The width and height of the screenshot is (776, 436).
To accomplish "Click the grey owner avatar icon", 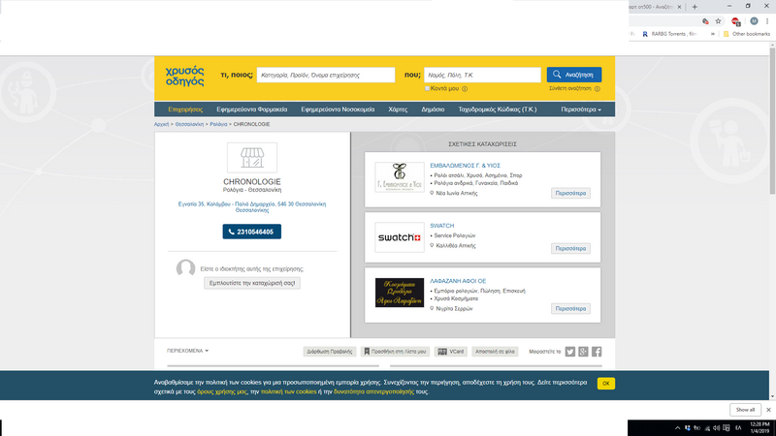I will (185, 268).
